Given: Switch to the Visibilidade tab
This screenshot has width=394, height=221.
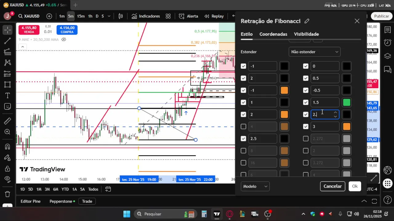Looking at the screenshot, I should [306, 34].
